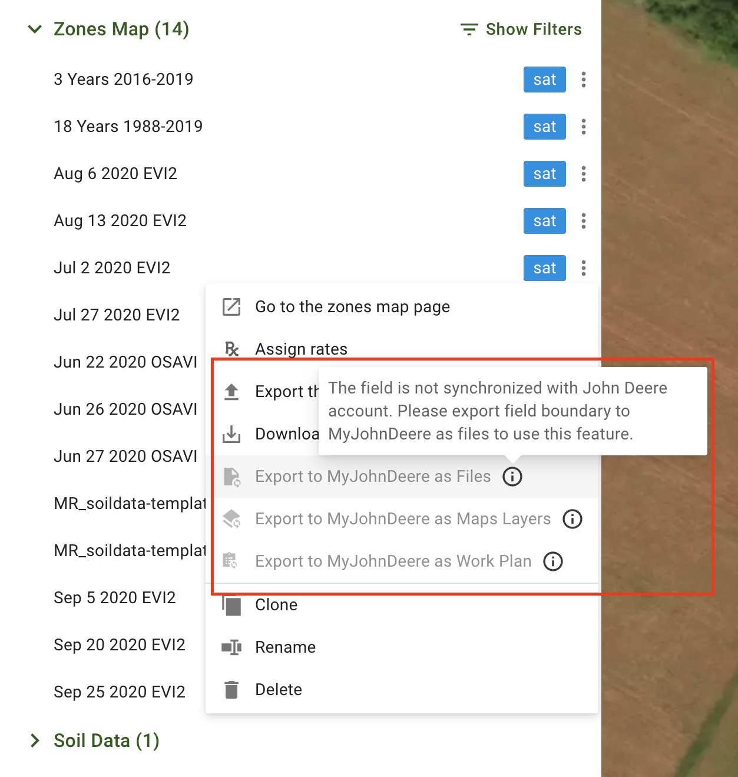Select the Sep 5 2020 EVI2 zones map
This screenshot has height=777, width=738.
click(115, 598)
